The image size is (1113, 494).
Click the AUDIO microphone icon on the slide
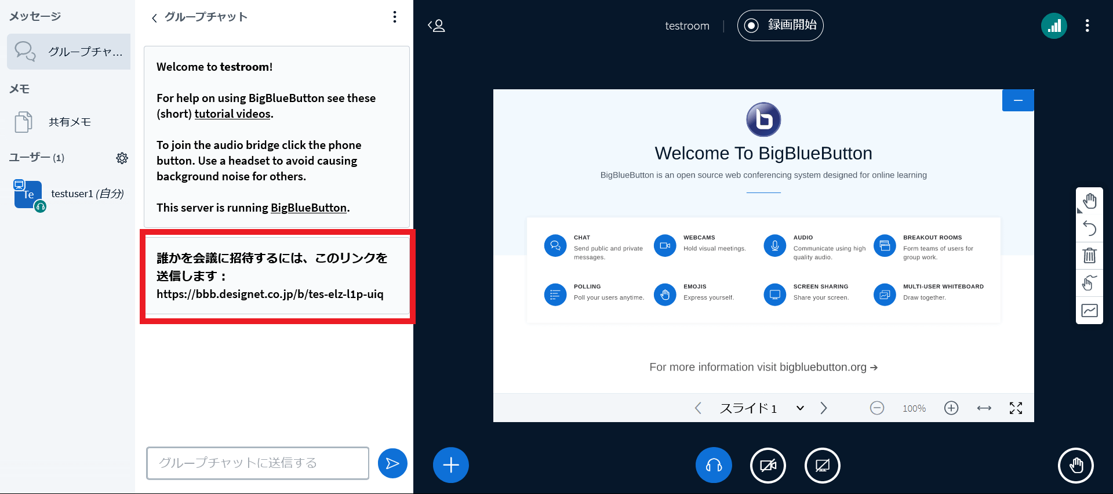click(774, 245)
